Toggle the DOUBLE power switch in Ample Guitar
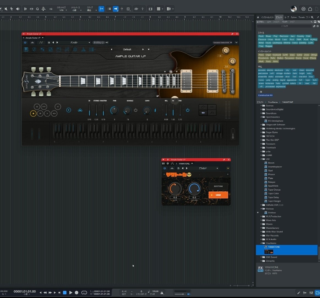320x298 pixels. (x=135, y=110)
